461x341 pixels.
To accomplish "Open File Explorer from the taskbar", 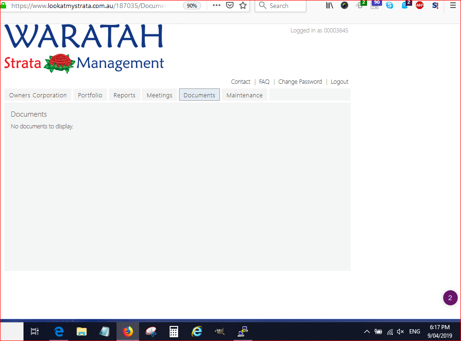I will pos(81,332).
